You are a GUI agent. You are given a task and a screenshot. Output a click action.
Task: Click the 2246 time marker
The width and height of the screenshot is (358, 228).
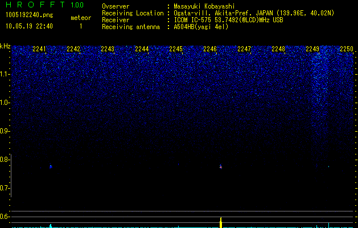[x=209, y=49]
